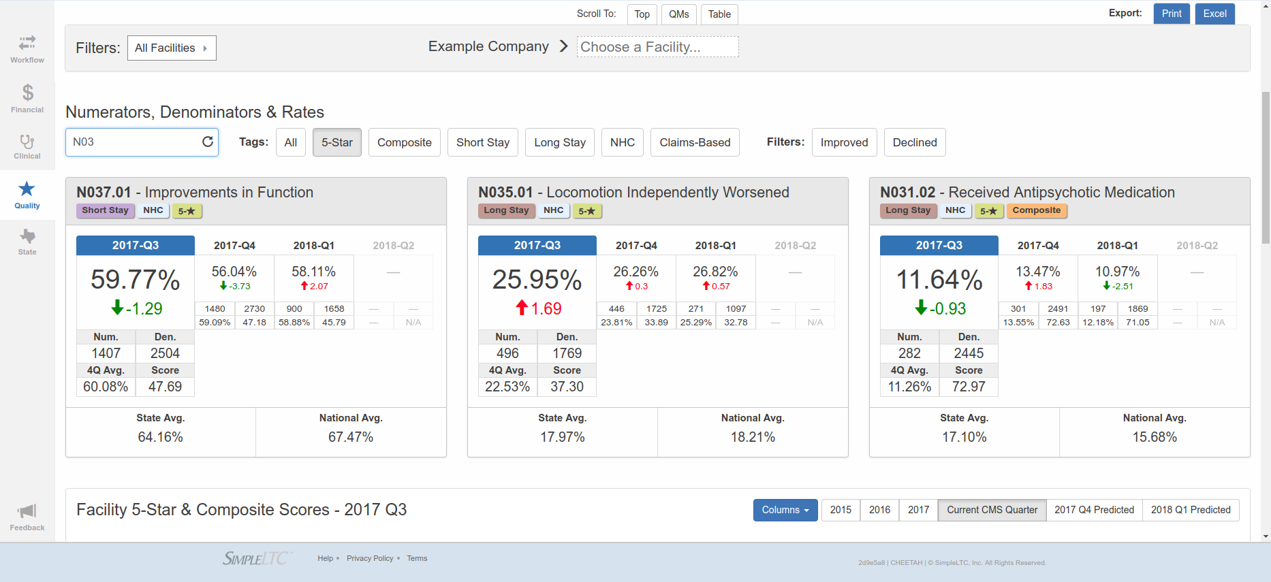Click the N03 measure search field
Image resolution: width=1271 pixels, height=582 pixels.
coord(133,142)
